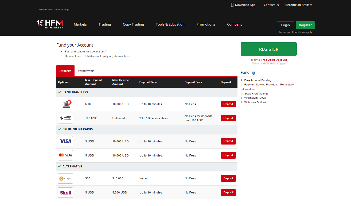Open the Free Demo Account link
The image size is (351, 206).
(x=274, y=60)
